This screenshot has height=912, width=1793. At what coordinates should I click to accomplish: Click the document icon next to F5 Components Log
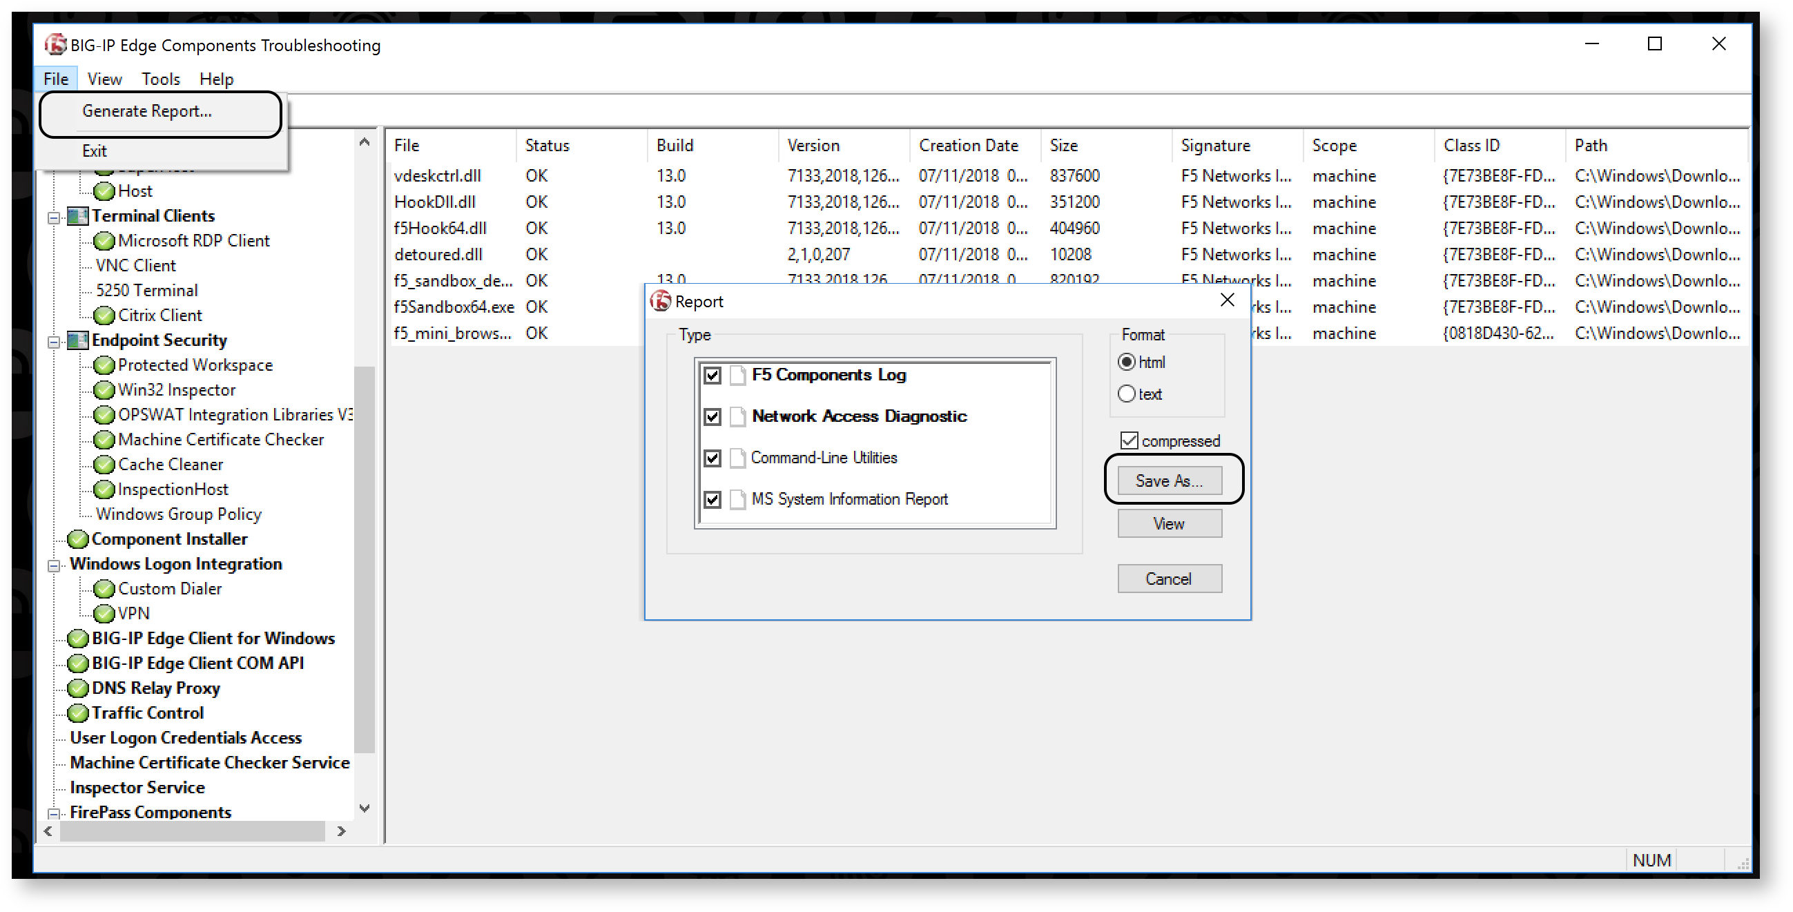(738, 376)
